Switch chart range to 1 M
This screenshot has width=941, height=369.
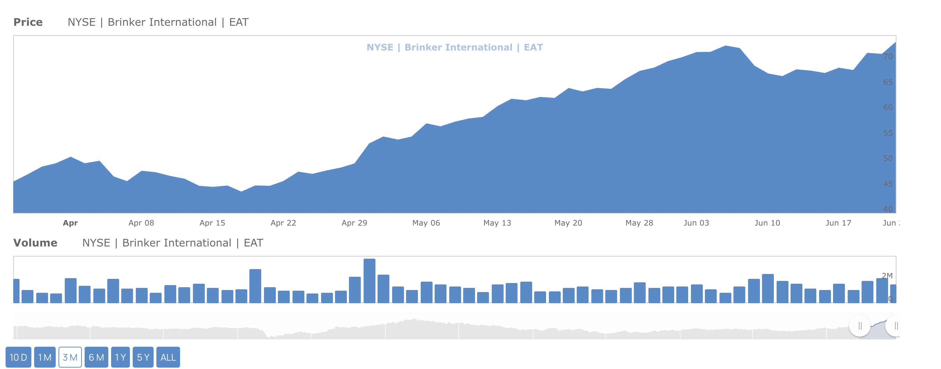pos(45,357)
